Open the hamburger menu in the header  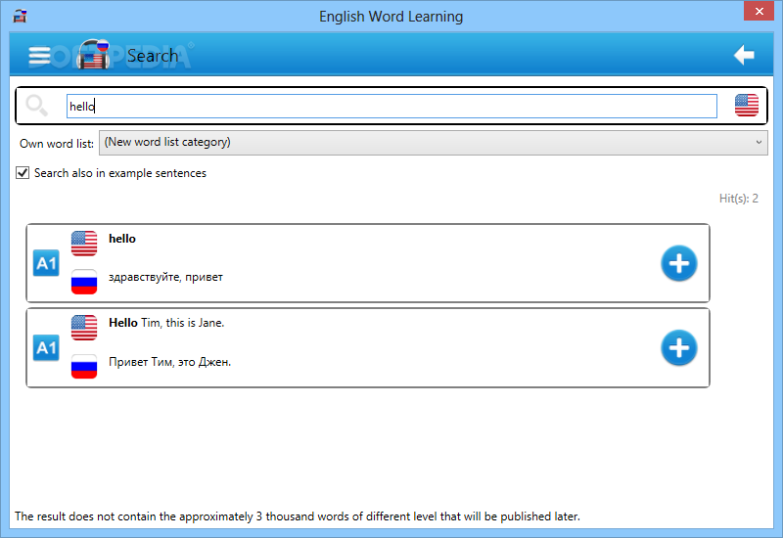39,56
